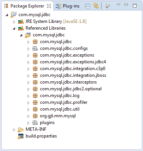
Task: Click the com.mysql.jdbc.configs empty package icon
Action: (35, 48)
